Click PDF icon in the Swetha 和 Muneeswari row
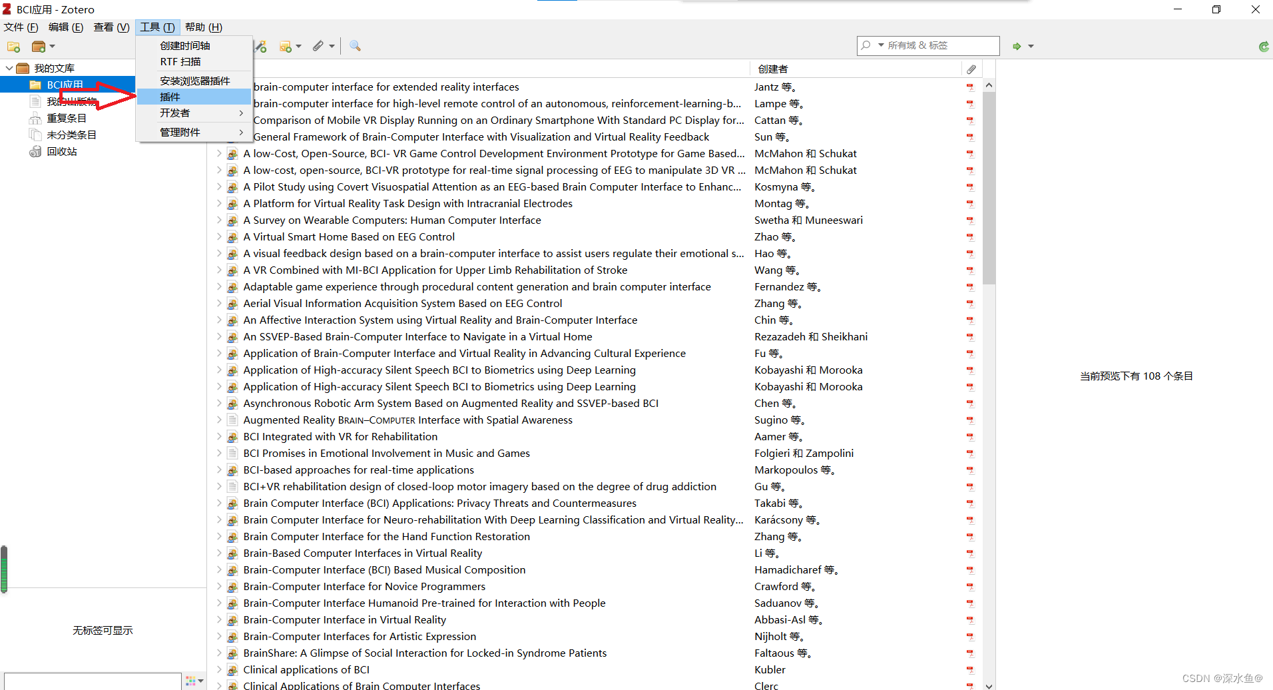Screen dimensions: 1273x690 click(971, 220)
